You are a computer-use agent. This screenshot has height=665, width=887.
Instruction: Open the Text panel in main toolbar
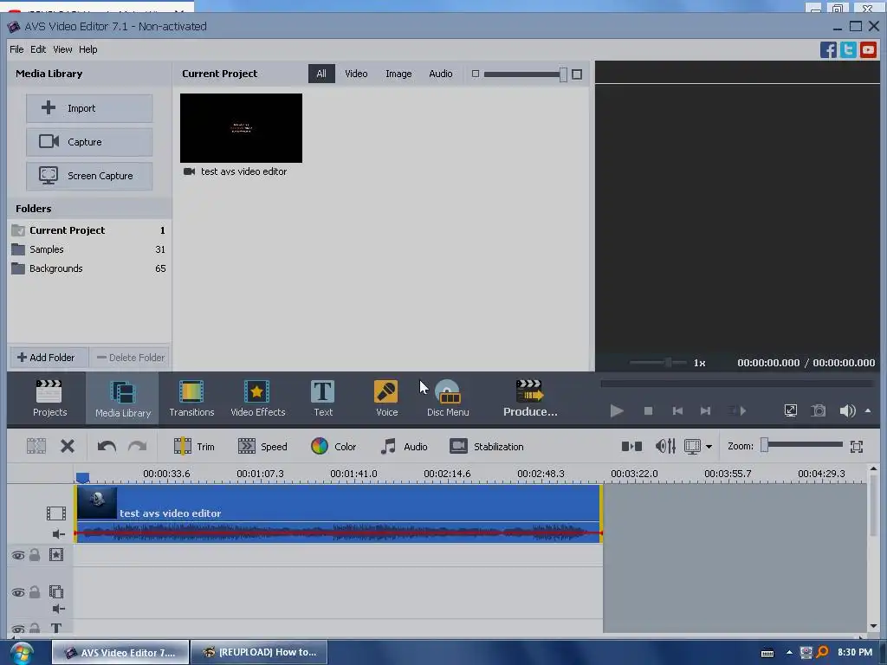click(323, 398)
